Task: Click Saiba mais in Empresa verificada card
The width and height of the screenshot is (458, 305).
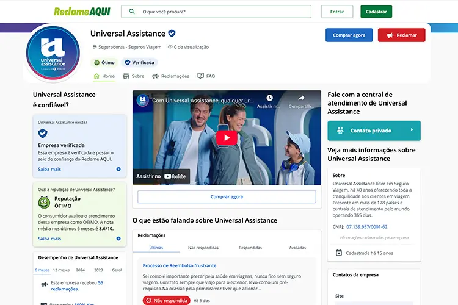Action: pyautogui.click(x=49, y=169)
